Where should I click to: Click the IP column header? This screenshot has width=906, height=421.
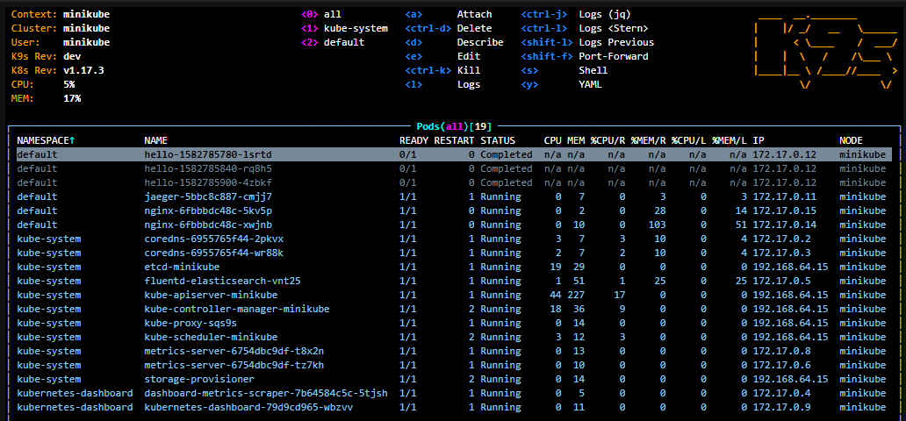(x=759, y=140)
